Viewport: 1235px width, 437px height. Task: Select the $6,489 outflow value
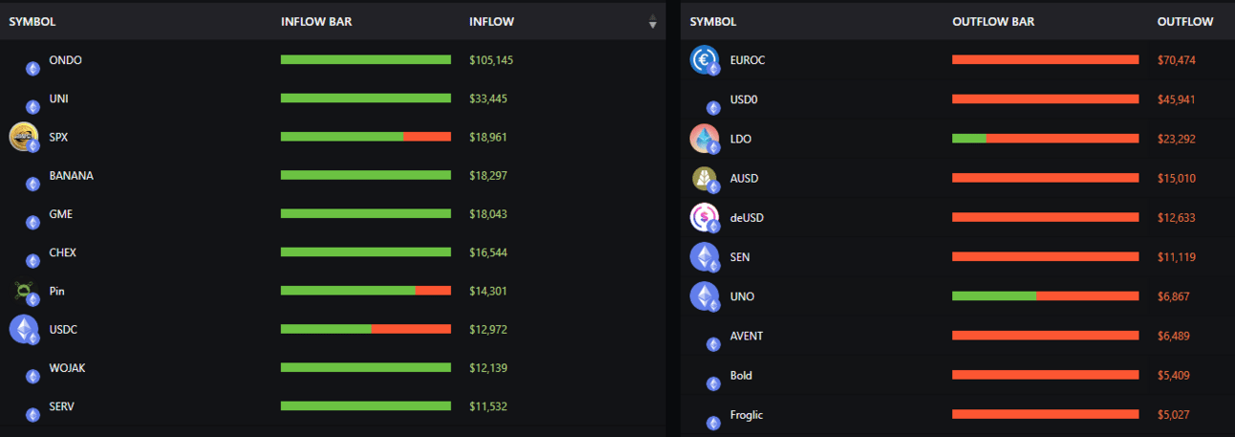pyautogui.click(x=1173, y=336)
